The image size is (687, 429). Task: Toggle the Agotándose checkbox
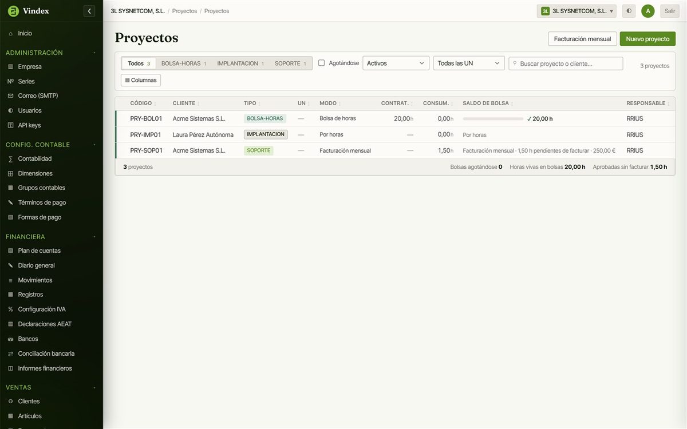point(321,63)
